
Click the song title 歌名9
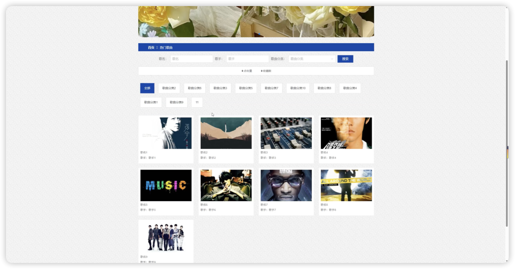click(x=144, y=257)
